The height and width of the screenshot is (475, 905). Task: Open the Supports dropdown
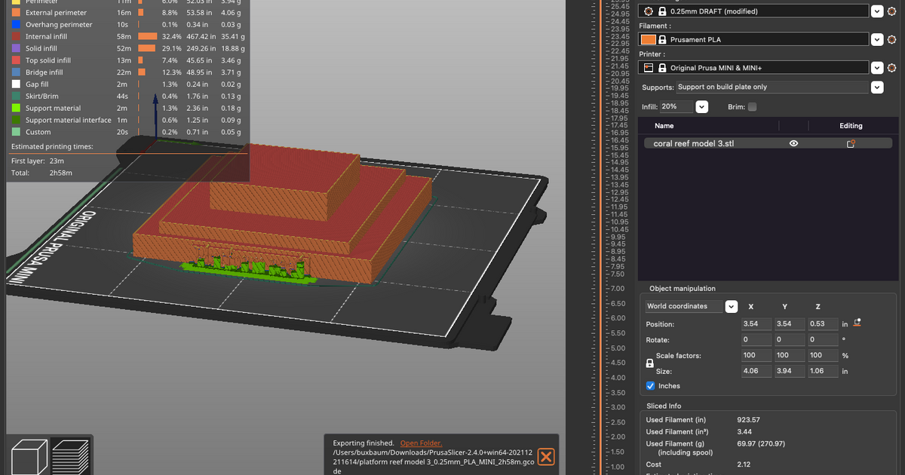pos(876,87)
